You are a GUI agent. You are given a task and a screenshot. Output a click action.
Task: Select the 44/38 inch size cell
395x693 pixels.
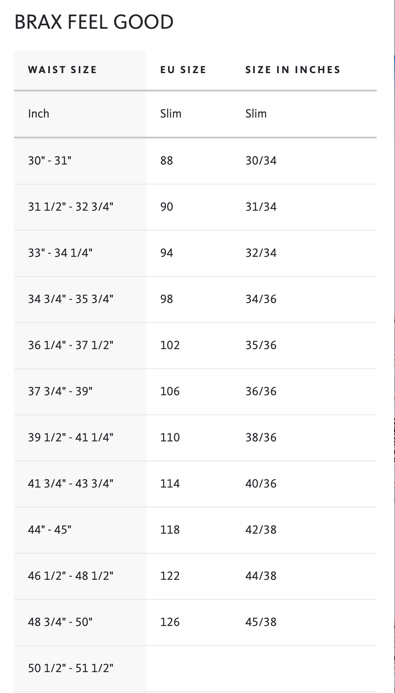[261, 576]
